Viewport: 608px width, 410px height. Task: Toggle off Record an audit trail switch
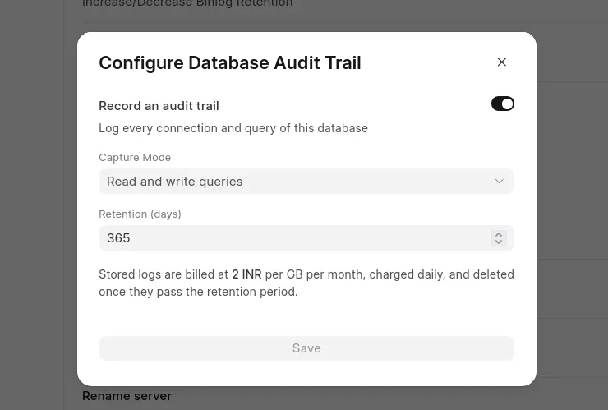(503, 104)
